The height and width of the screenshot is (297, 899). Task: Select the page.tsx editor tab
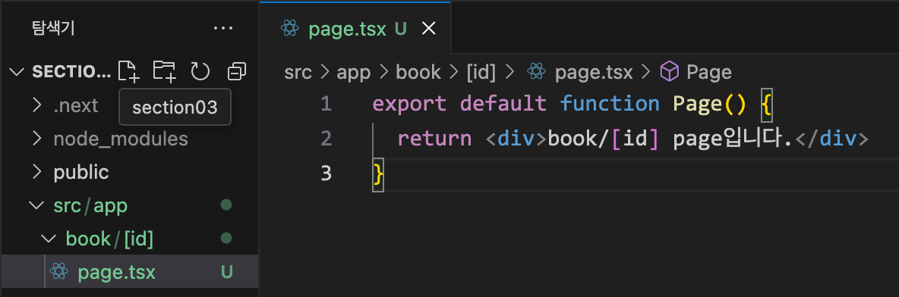click(355, 29)
